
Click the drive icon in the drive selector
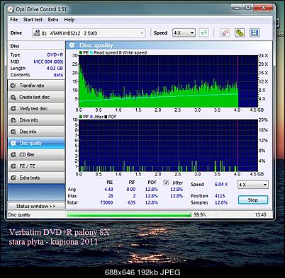[x=36, y=33]
